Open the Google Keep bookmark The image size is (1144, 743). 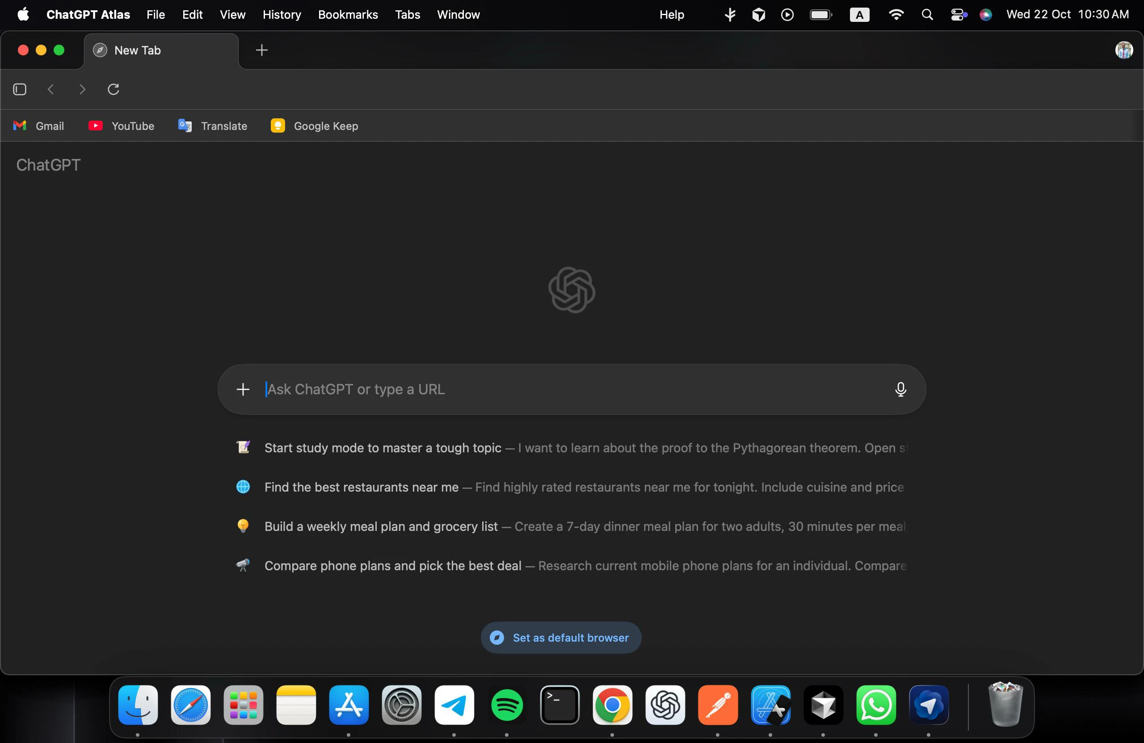314,126
